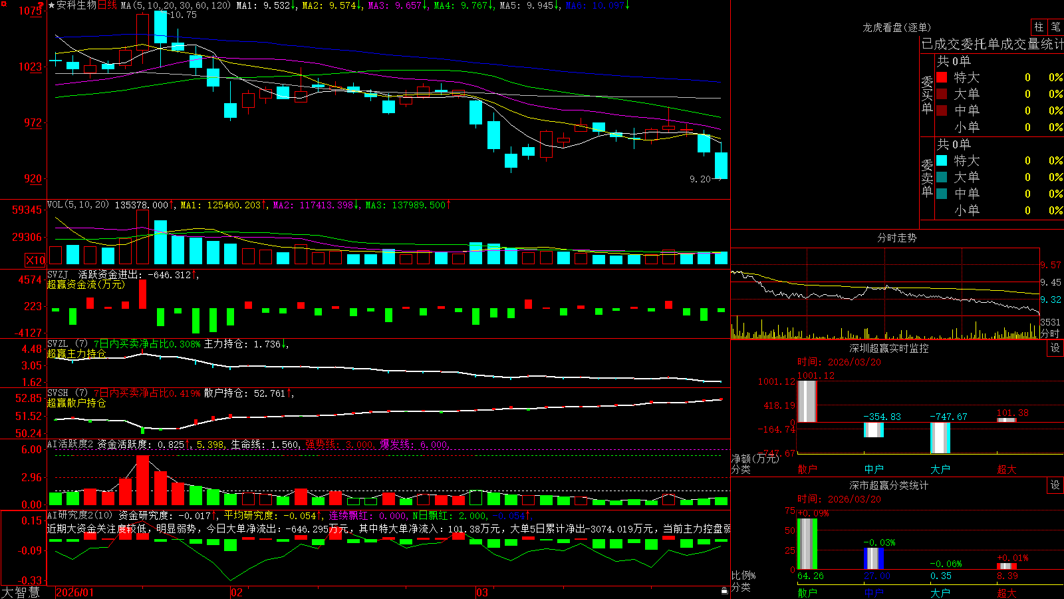Click the 日线 period label
Viewport: 1064px width, 599px height.
tap(107, 5)
